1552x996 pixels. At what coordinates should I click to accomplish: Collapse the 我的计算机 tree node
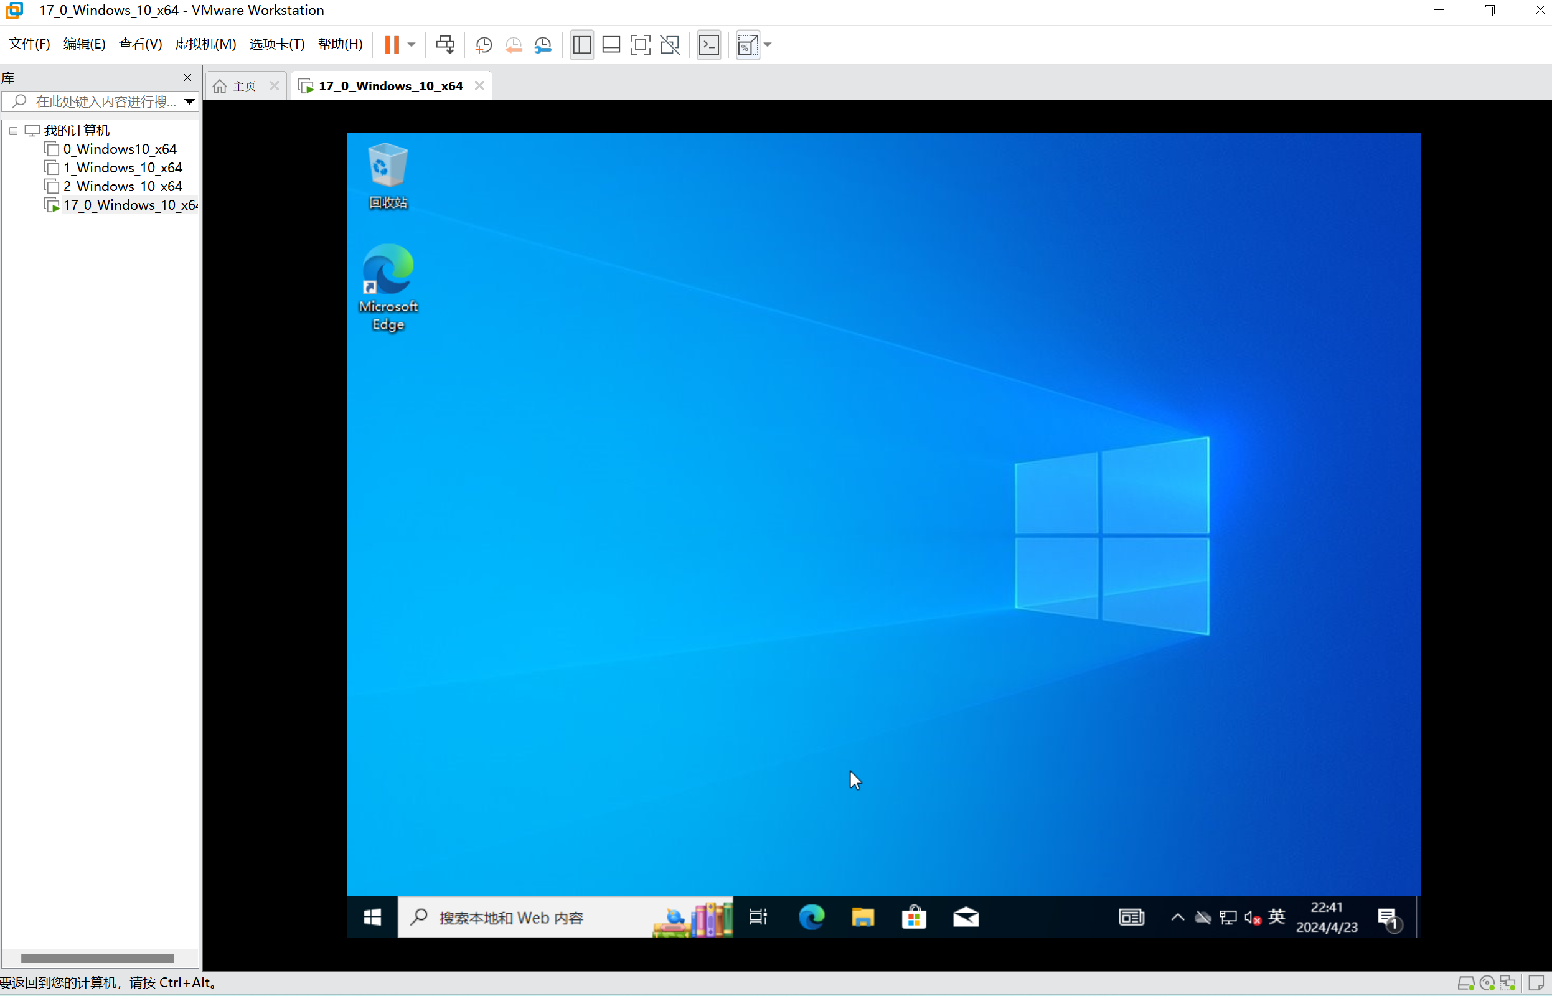[x=13, y=131]
